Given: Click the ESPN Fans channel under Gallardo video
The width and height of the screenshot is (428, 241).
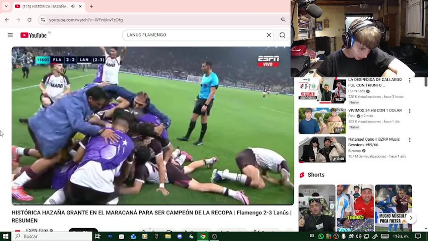Looking at the screenshot, I should click(x=356, y=91).
